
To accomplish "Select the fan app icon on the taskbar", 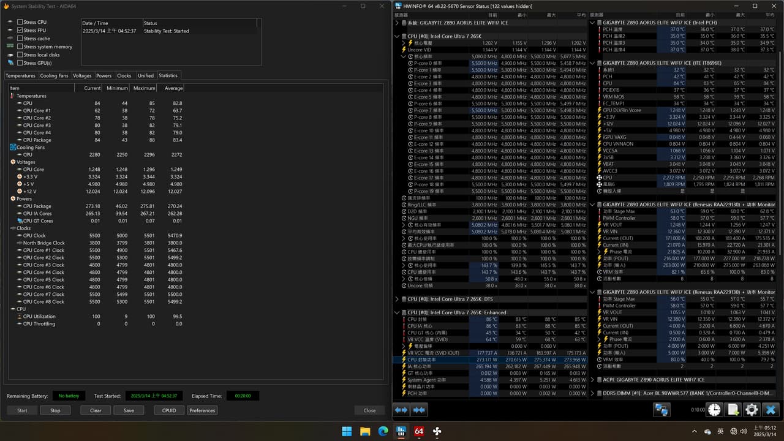I will [x=437, y=431].
